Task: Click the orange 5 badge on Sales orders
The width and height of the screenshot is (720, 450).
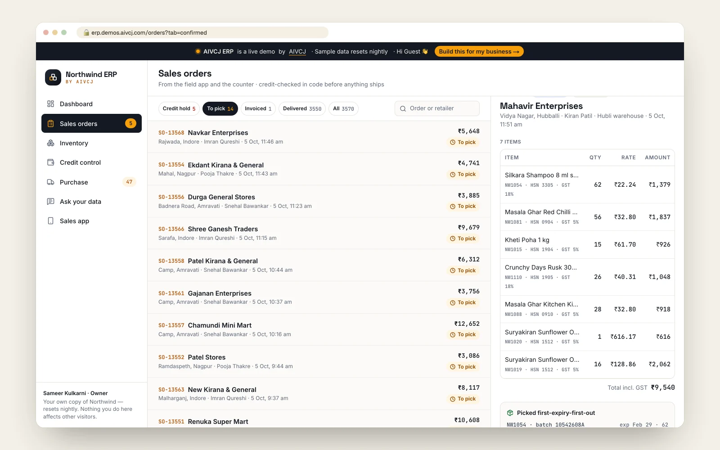Action: (x=130, y=123)
